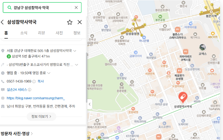Collapse the side panel with arrow handle
Screen dimensions: 223x140
pyautogui.click(x=90, y=104)
